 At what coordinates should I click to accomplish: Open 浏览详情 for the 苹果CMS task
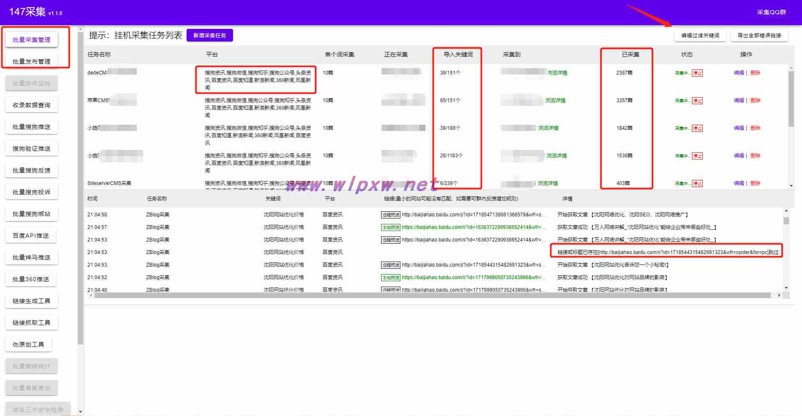pos(555,100)
